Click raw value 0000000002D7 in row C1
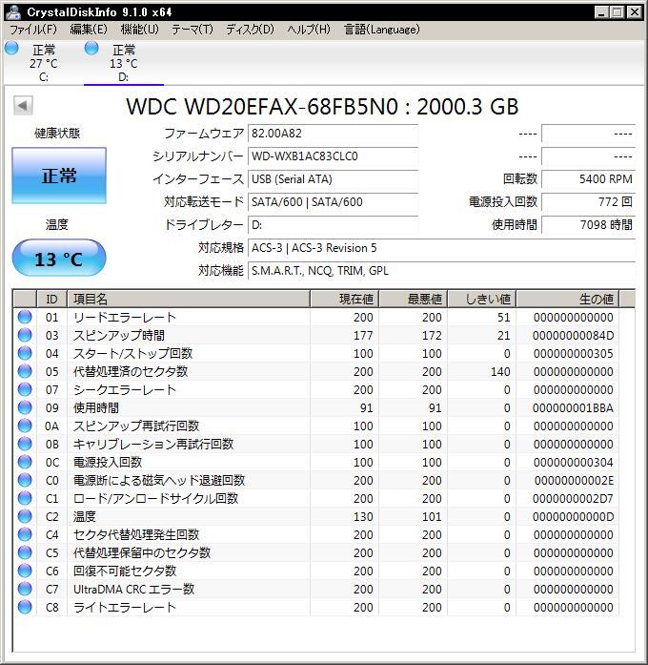This screenshot has width=648, height=665. tap(573, 499)
